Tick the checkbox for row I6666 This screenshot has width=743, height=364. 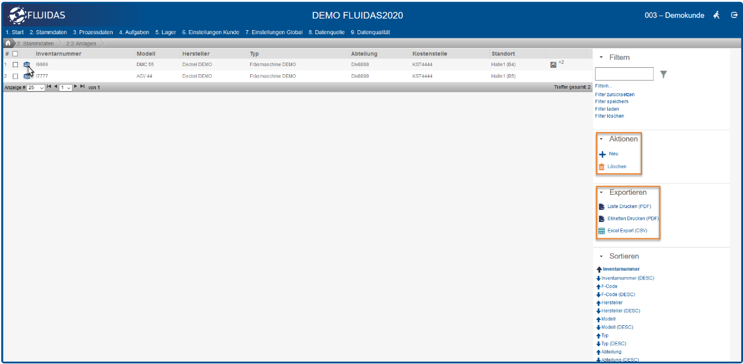point(16,64)
